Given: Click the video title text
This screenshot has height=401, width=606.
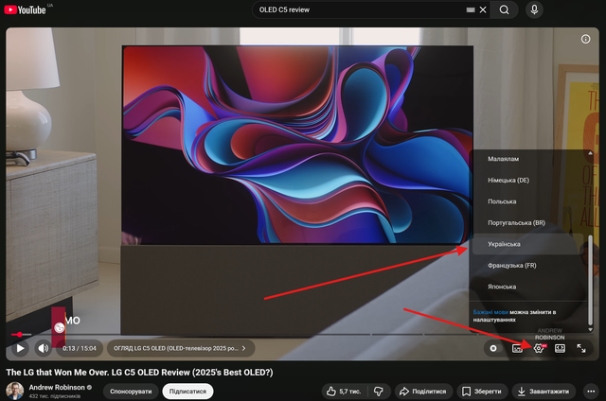Looking at the screenshot, I should pyautogui.click(x=139, y=373).
